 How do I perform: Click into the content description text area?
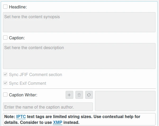point(79,56)
